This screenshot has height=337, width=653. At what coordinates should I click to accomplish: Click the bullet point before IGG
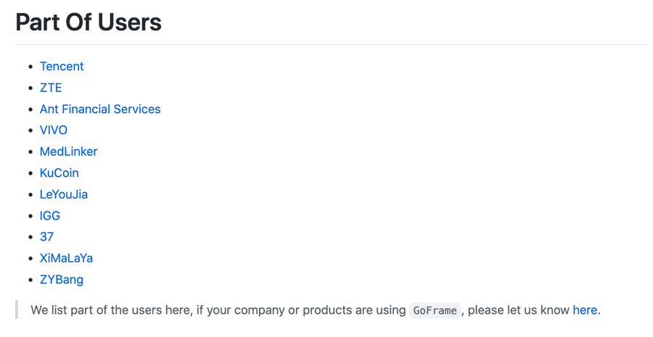click(x=30, y=216)
